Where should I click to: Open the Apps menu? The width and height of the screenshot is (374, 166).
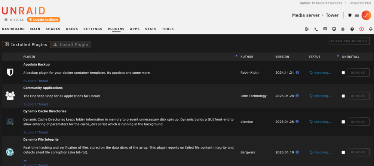(x=135, y=29)
